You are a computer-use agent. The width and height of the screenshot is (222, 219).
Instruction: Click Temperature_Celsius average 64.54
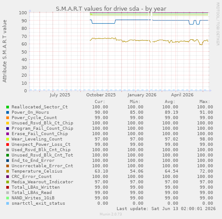click(172, 171)
